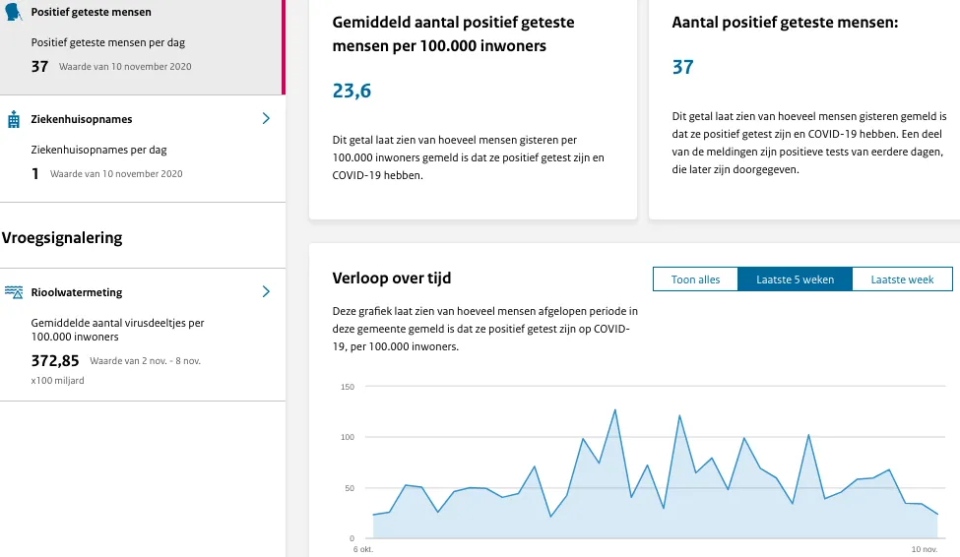The width and height of the screenshot is (960, 557).
Task: Select Positief geteste mensen sidebar title
Action: click(x=92, y=13)
